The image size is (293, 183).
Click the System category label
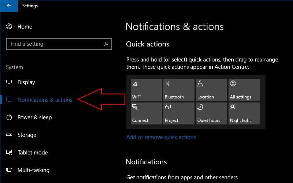pos(14,67)
